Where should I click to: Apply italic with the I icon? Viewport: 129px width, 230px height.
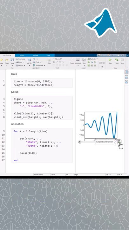57,62
